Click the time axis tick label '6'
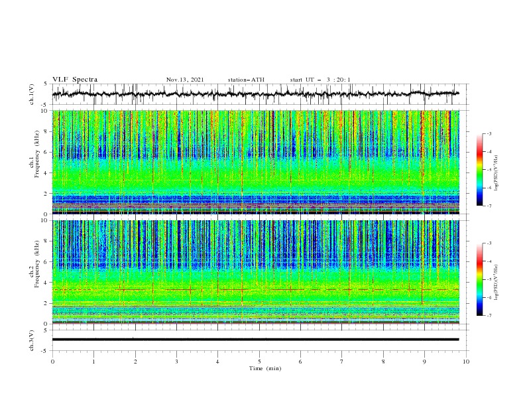 pos(301,362)
